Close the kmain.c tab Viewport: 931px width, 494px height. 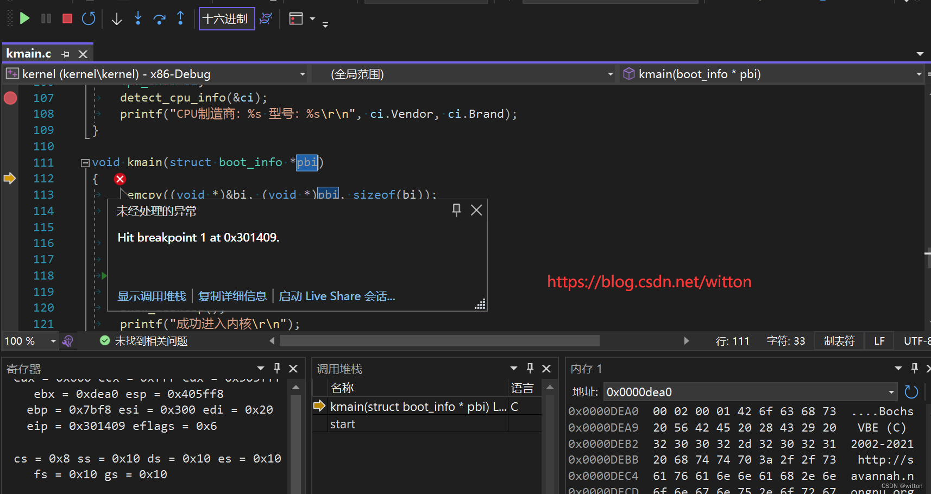pyautogui.click(x=83, y=54)
